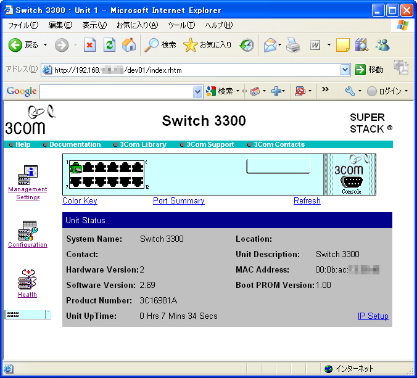Click the green Go arrow button

coord(360,70)
